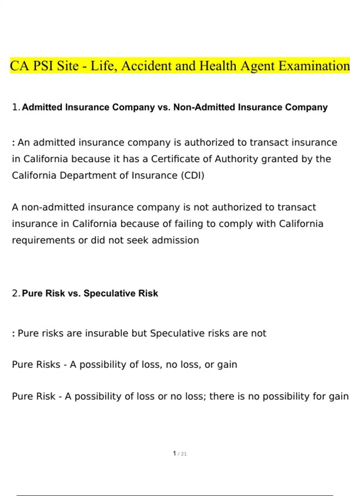
Task: Click the 1 / 21 page indicator
Action: [x=180, y=454]
